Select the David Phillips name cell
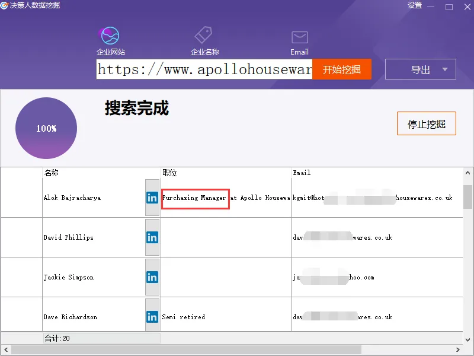 (x=94, y=238)
